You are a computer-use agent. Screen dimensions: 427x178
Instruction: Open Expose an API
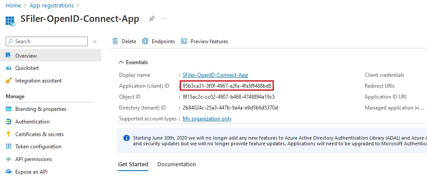pos(31,172)
